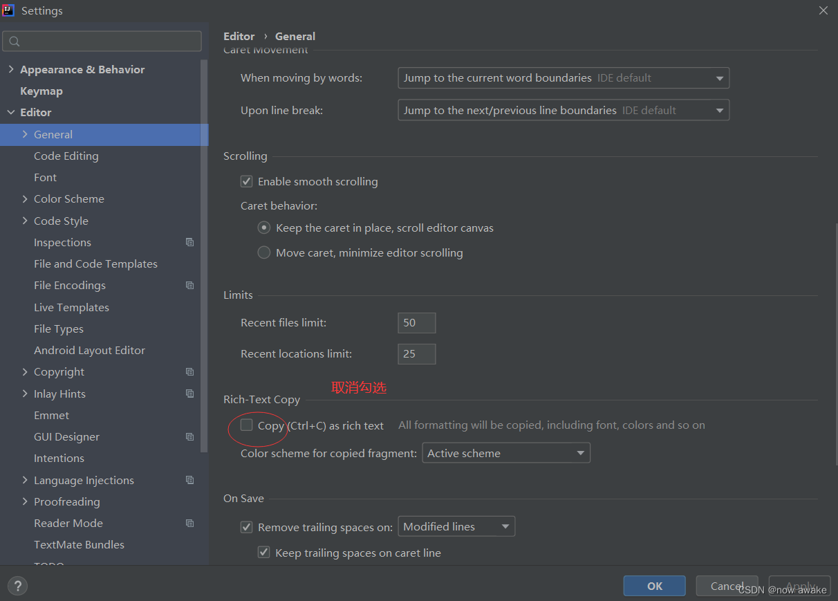Viewport: 838px width, 601px height.
Task: Click the IntelliJ IDEA logo in the title bar
Action: [x=8, y=10]
